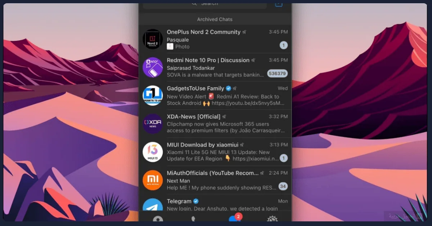Click muted icon next to XDA-News [Official]
The height and width of the screenshot is (226, 432).
pos(224,117)
